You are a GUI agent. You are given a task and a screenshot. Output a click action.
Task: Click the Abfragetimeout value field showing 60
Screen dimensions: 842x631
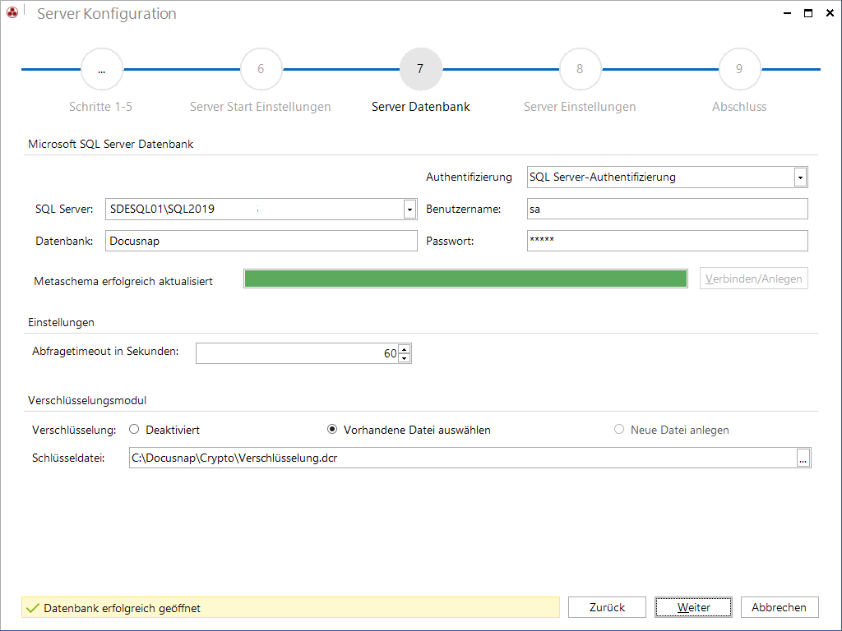coord(297,353)
